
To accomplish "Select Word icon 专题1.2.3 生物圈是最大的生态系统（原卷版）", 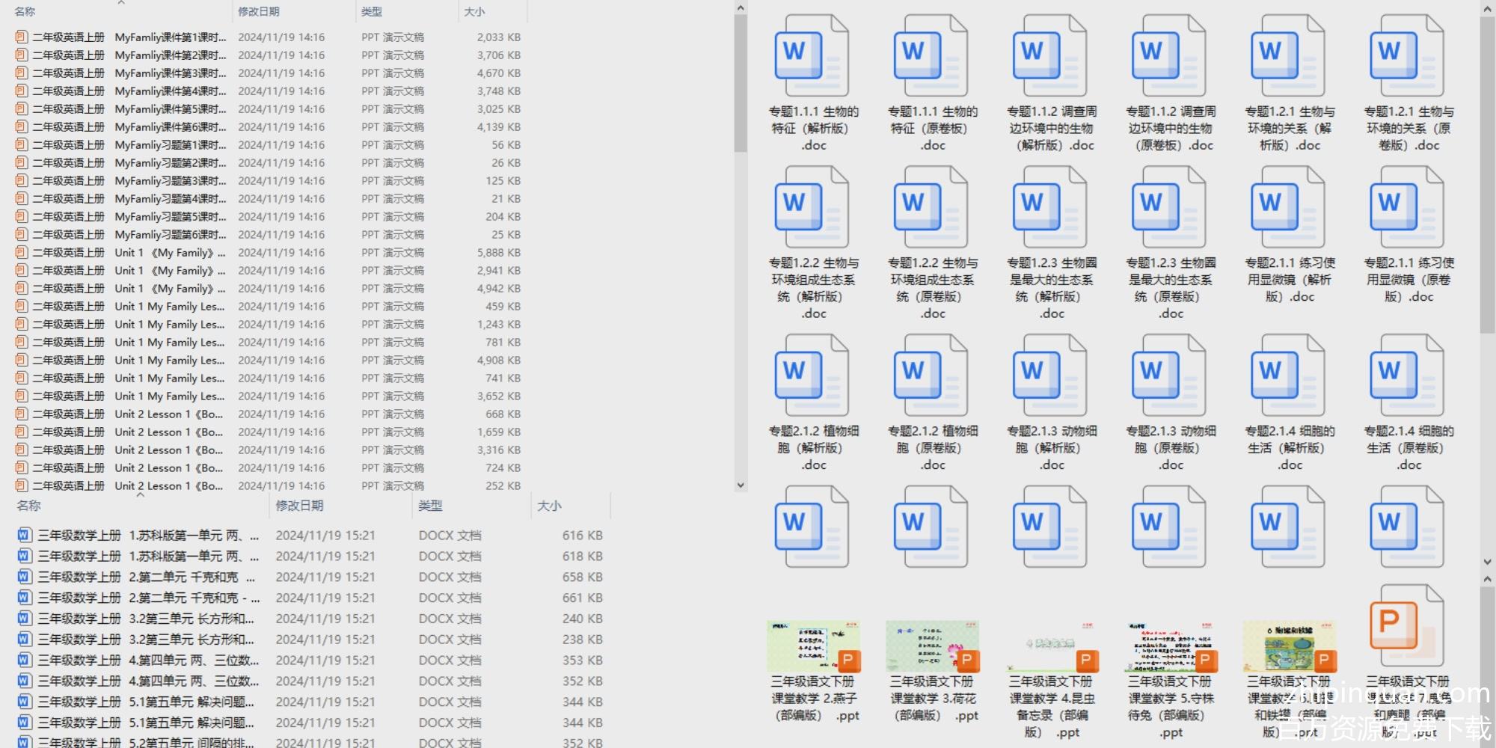I will click(x=1169, y=207).
